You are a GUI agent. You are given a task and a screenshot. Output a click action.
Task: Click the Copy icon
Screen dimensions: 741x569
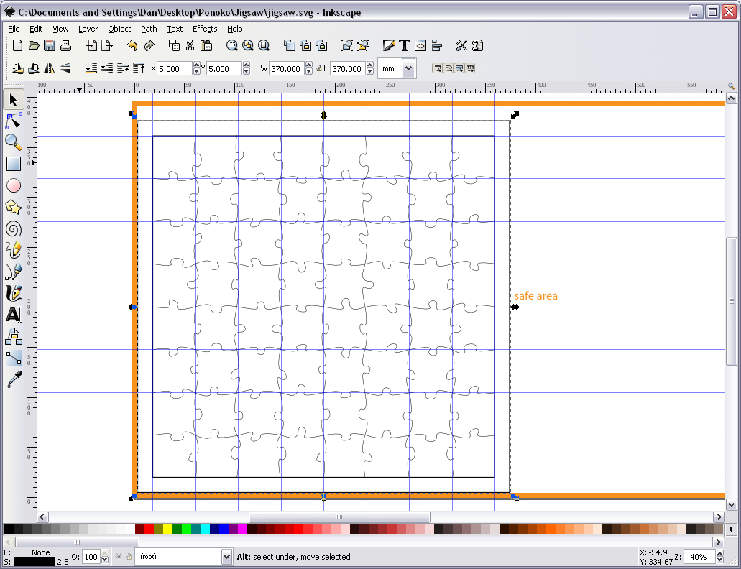point(174,45)
